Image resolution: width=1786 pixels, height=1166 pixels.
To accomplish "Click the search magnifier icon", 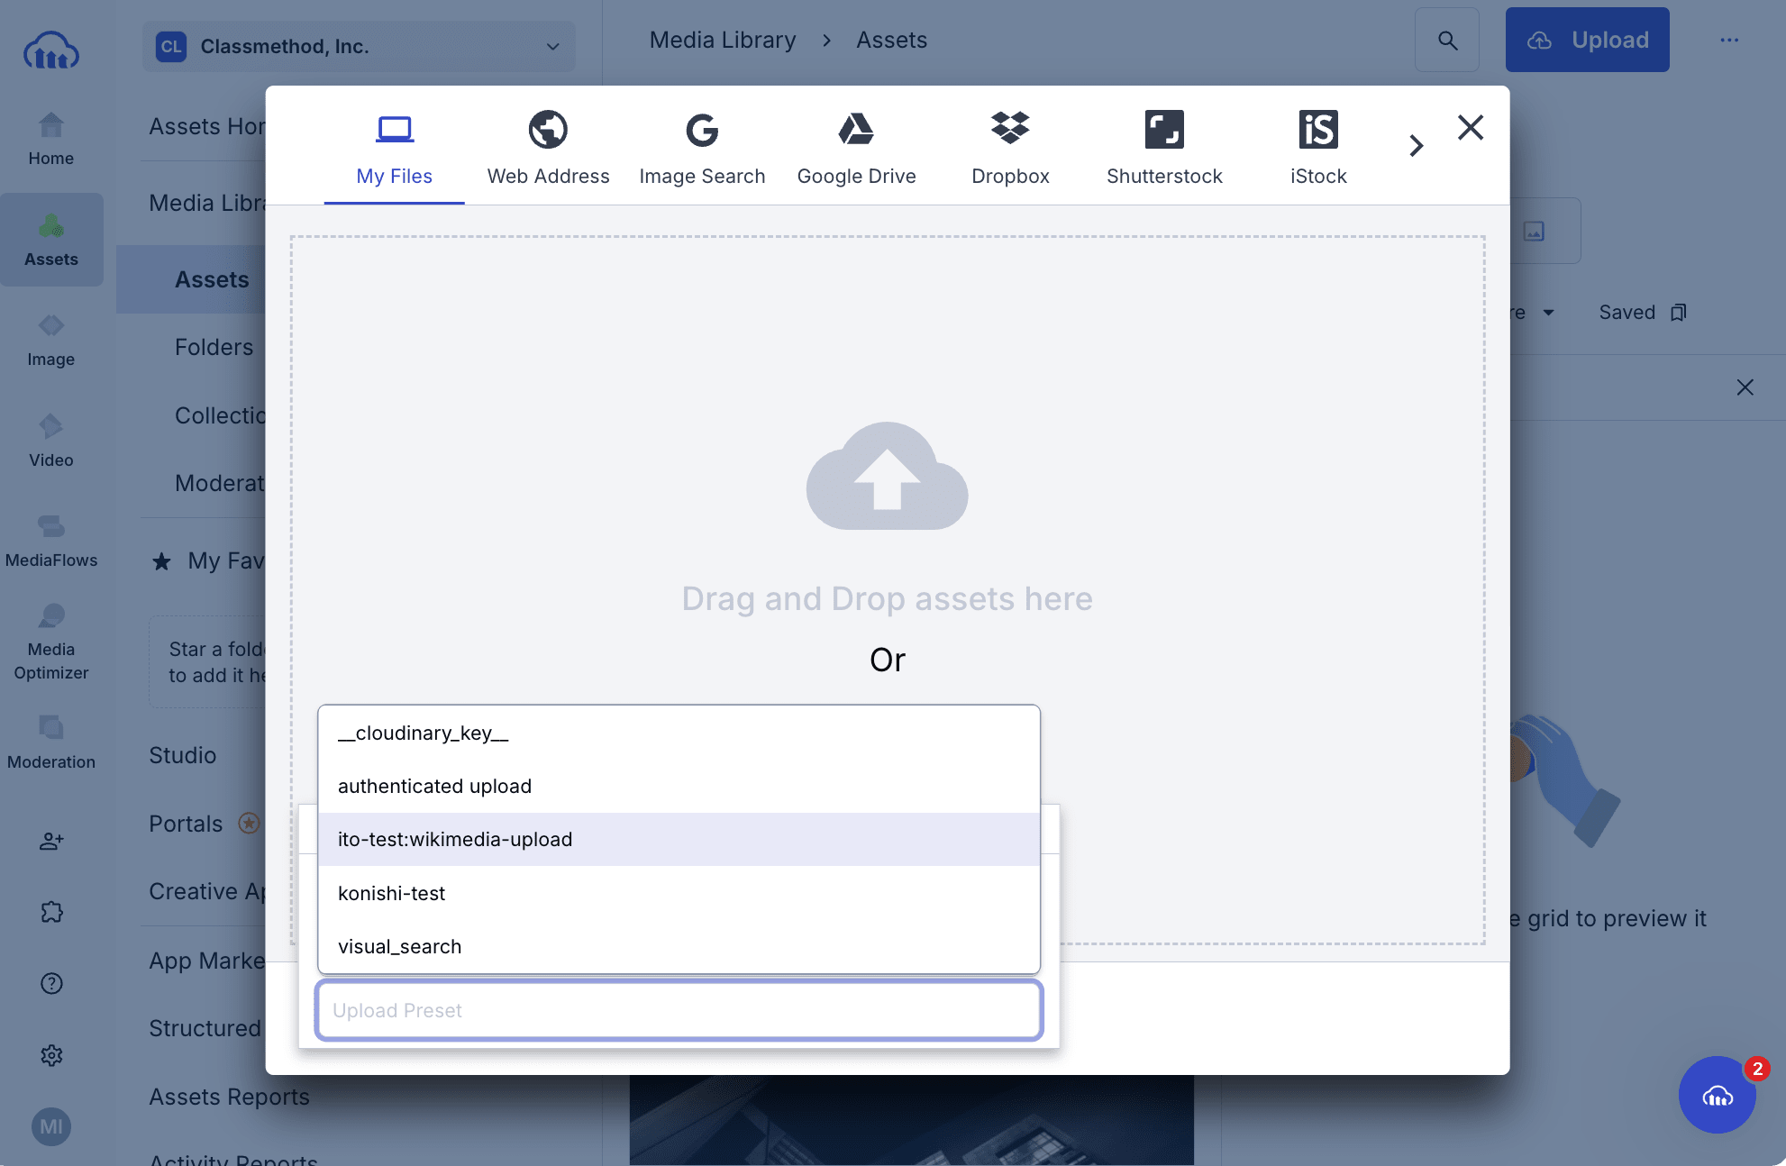I will [x=1447, y=41].
